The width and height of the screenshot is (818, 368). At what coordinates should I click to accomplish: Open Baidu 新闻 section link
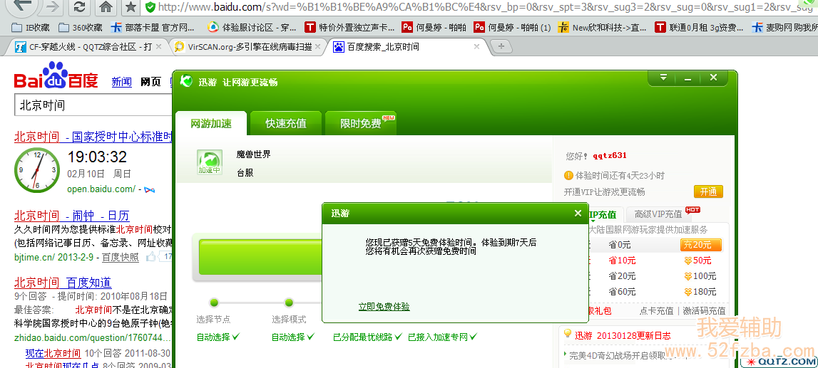pyautogui.click(x=121, y=82)
